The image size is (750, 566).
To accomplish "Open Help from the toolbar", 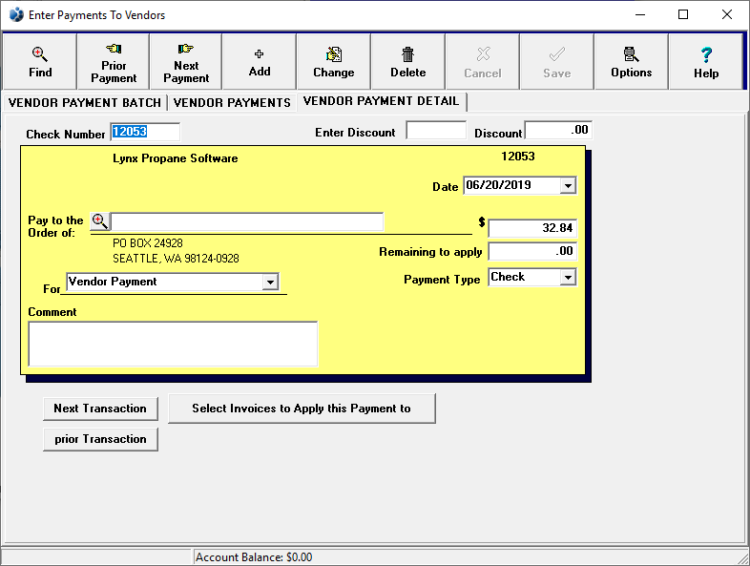I will point(706,62).
